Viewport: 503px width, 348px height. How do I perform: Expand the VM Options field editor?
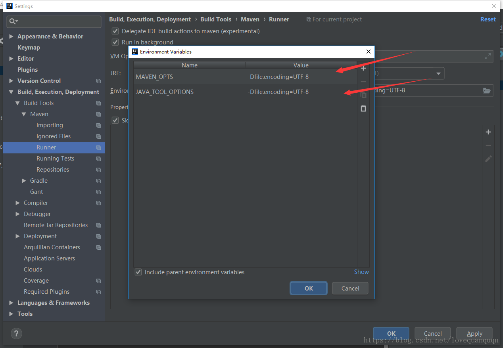[x=488, y=56]
